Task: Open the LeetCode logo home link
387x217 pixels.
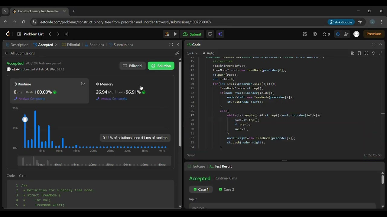Action: [x=8, y=34]
